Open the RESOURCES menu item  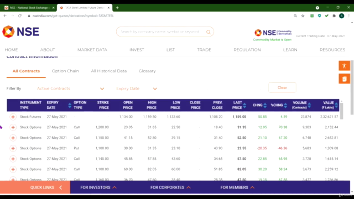click(332, 50)
